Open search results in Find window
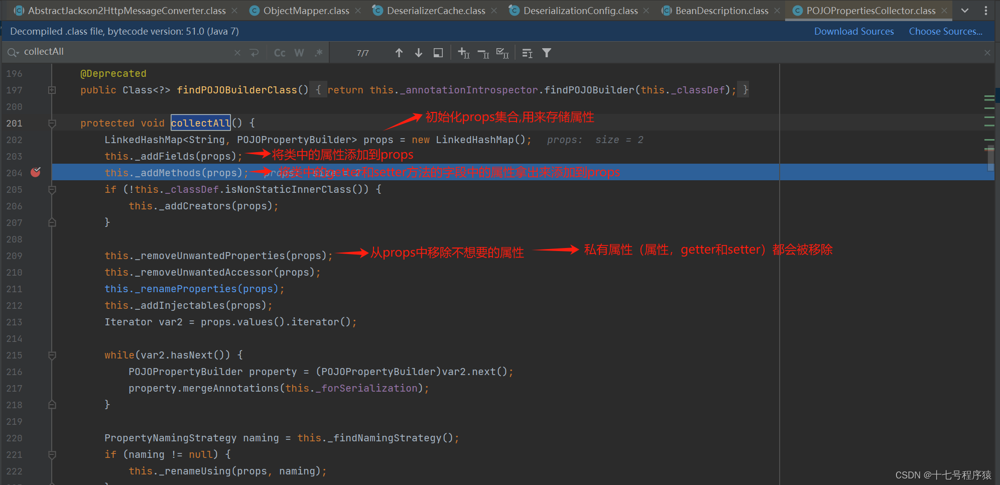Screen dimensions: 1000x485 (527, 53)
